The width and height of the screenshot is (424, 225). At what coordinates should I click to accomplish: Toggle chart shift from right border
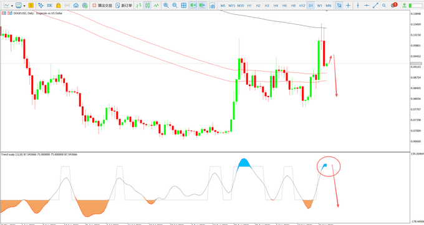click(202, 6)
